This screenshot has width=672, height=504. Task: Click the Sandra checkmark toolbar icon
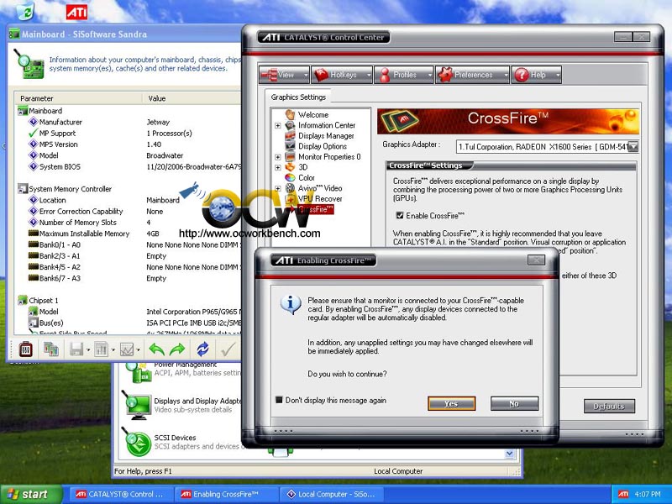228,349
